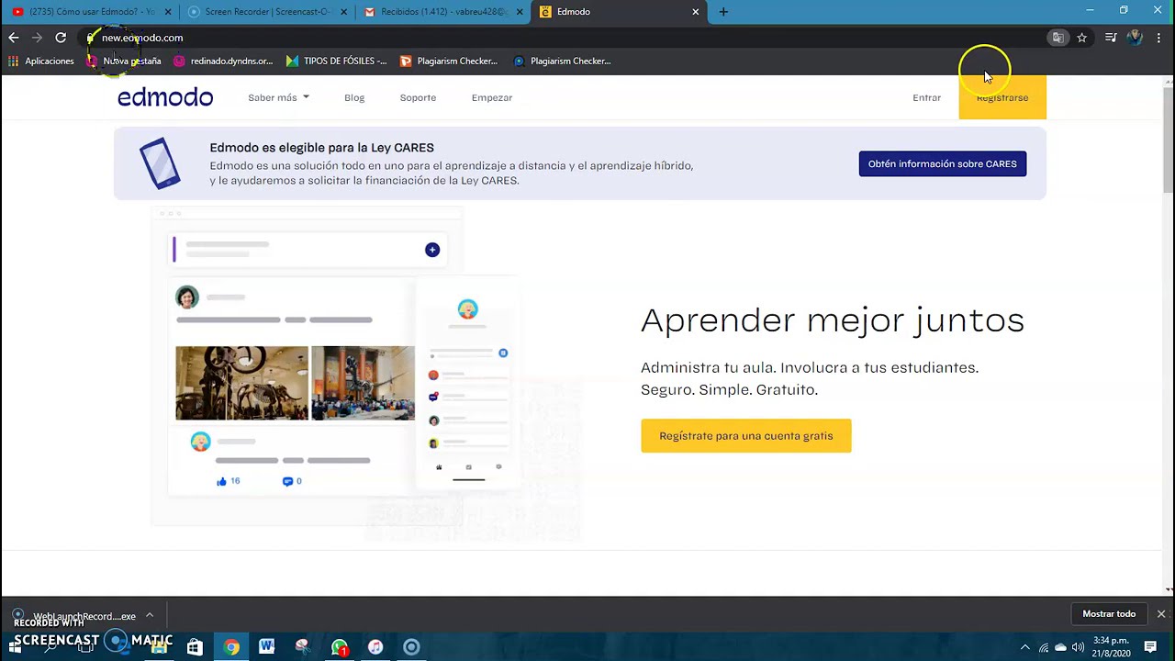Open the TIPOS DE FÓSILES bookmark
Screen dimensions: 1175x661
pos(336,61)
